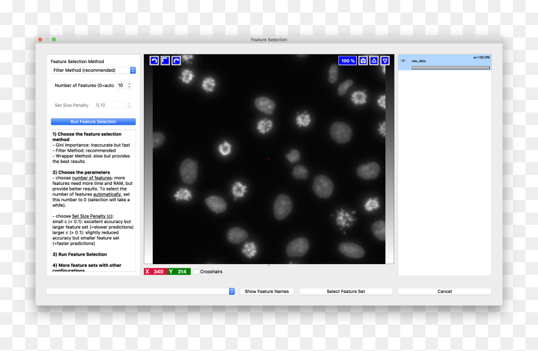This screenshot has width=538, height=351.
Task: Adjust the raw_data opacity slider
Action: tap(450, 67)
